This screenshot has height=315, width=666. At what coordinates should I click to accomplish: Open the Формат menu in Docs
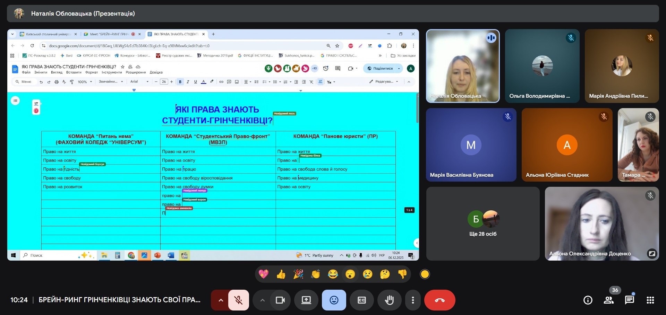[92, 72]
